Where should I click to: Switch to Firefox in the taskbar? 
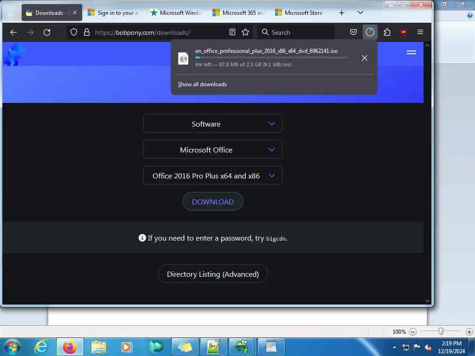tap(70, 347)
